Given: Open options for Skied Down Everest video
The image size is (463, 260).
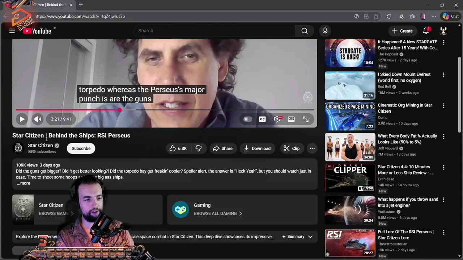Looking at the screenshot, I should [x=443, y=75].
